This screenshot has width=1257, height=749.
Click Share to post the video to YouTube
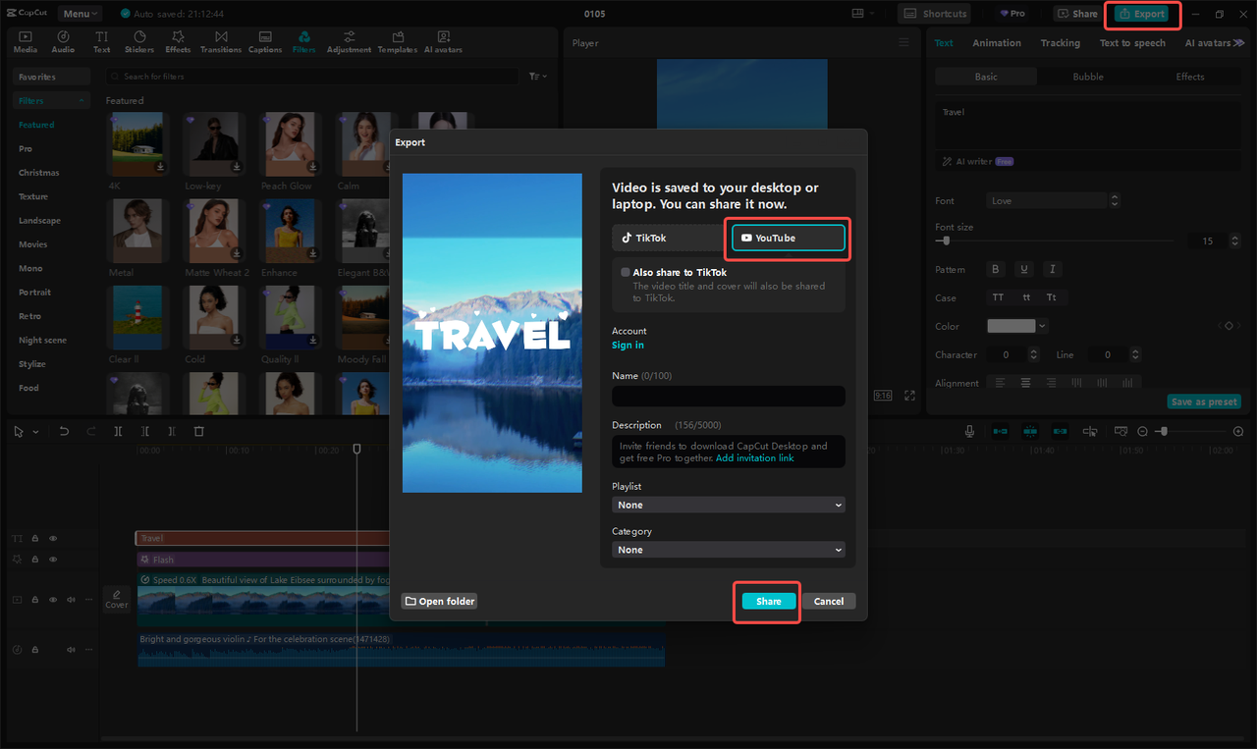click(766, 601)
